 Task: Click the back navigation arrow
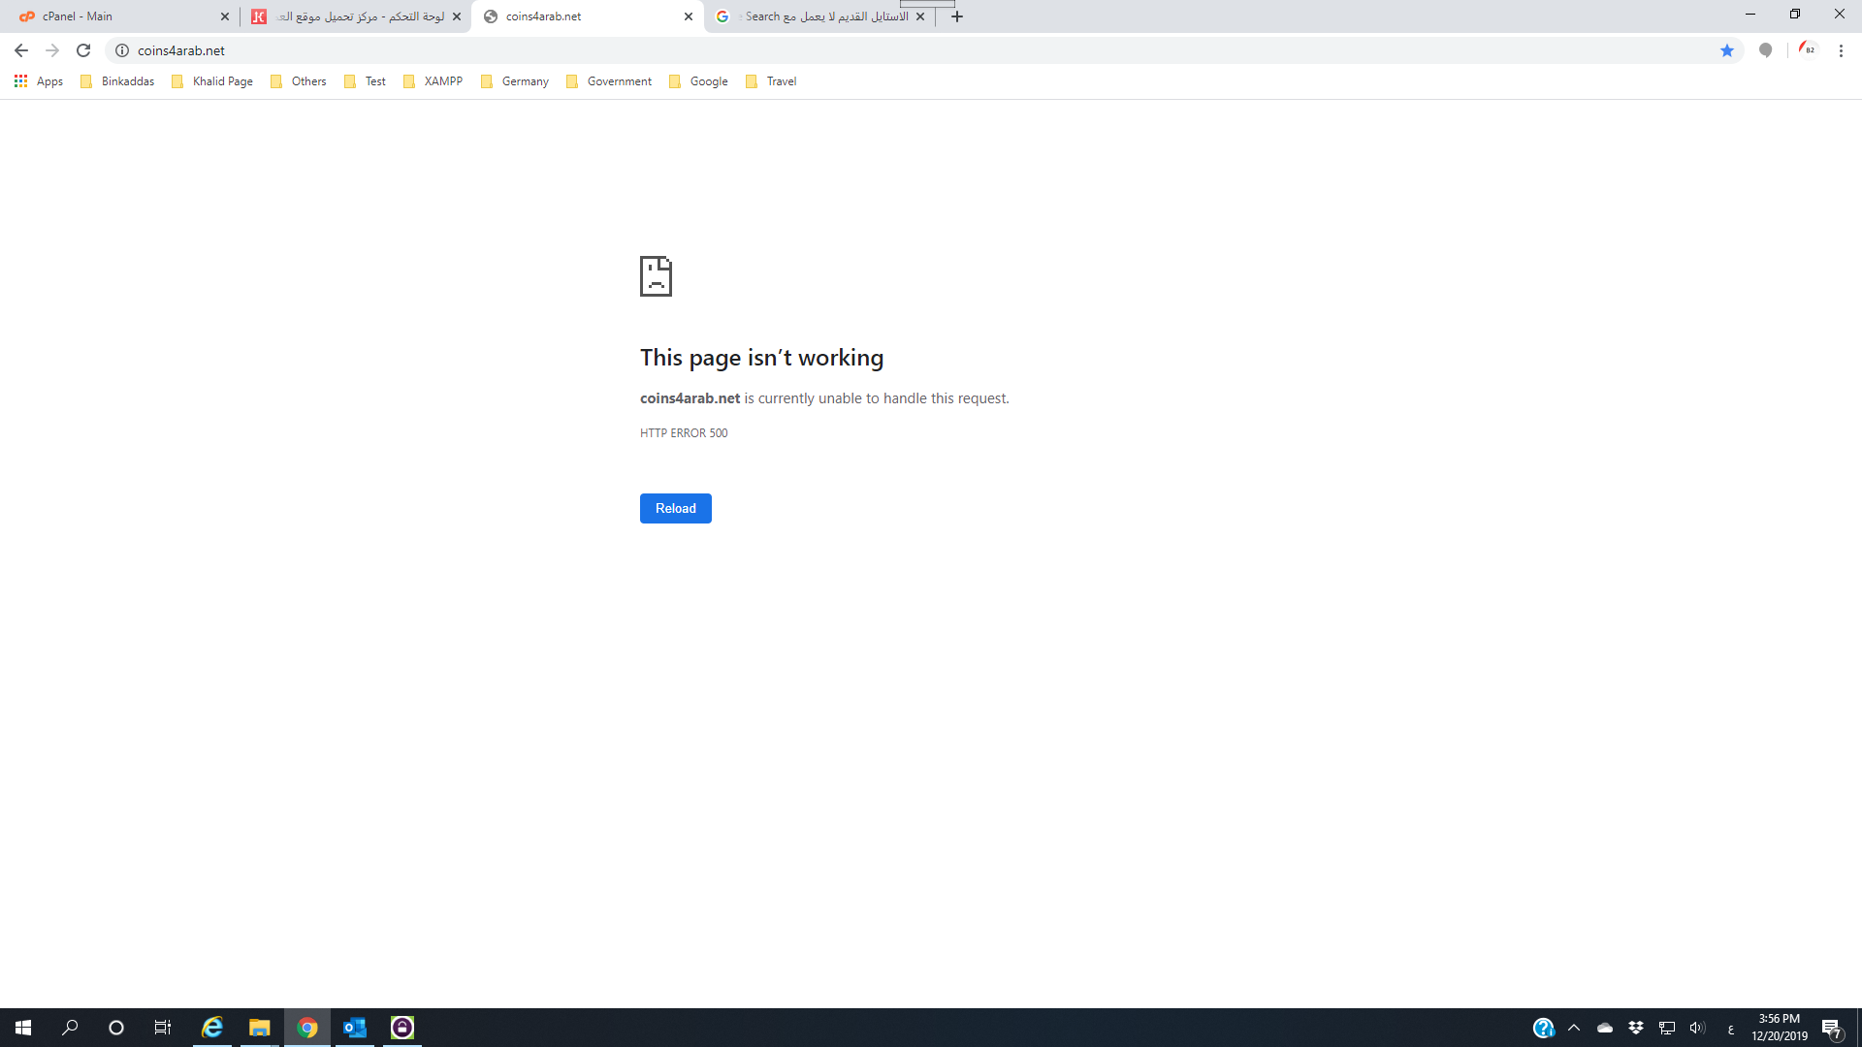pos(21,50)
